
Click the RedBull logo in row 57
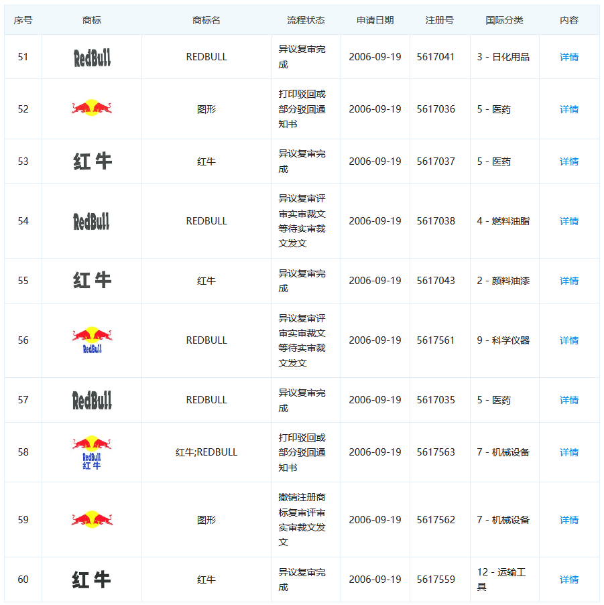coord(92,400)
